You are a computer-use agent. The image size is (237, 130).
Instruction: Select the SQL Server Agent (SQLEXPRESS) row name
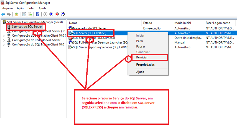click(94, 38)
